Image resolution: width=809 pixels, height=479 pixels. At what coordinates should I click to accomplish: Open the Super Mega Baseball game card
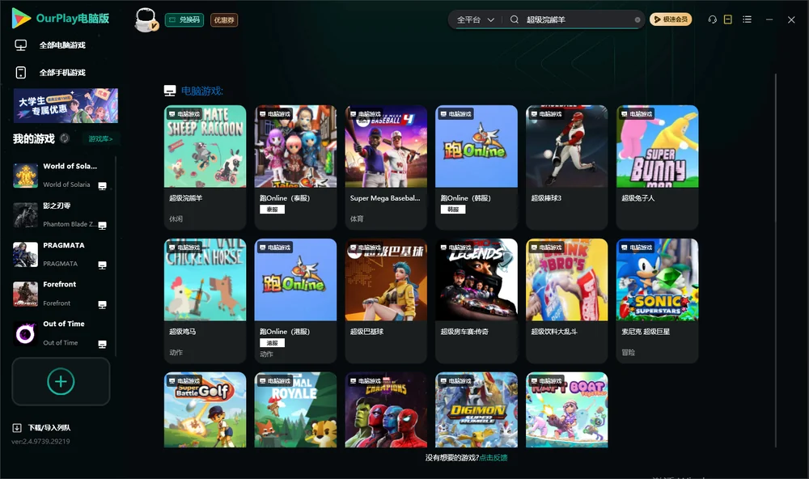point(386,167)
